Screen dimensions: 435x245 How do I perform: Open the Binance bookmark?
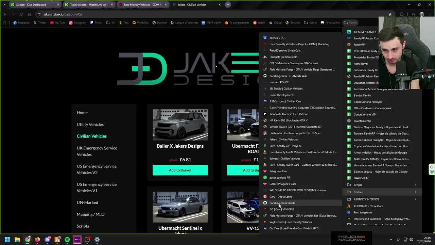click(293, 23)
